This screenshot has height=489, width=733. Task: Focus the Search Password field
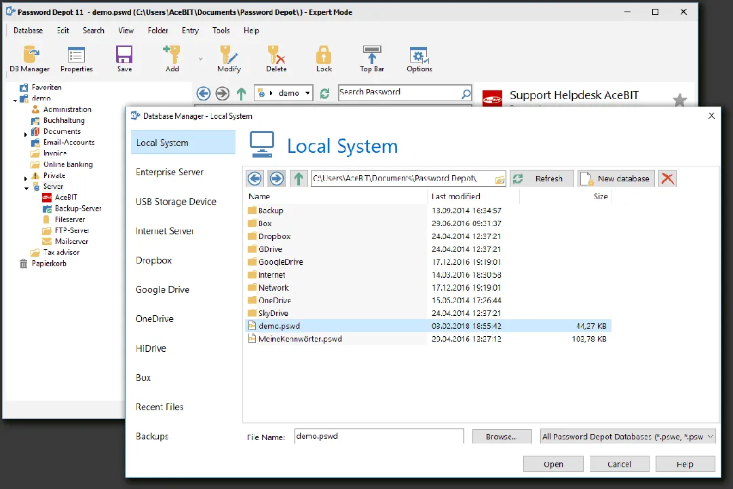pyautogui.click(x=399, y=92)
